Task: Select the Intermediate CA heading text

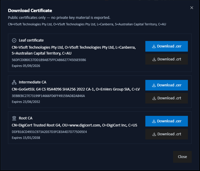Action: pyautogui.click(x=32, y=82)
